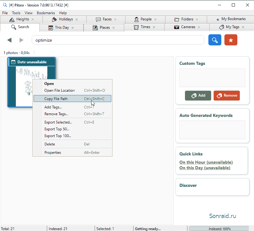Click the Custom Tags list box

[212, 78]
